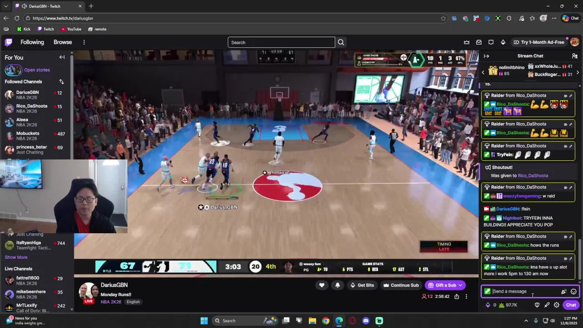Click the English language tag

133,302
